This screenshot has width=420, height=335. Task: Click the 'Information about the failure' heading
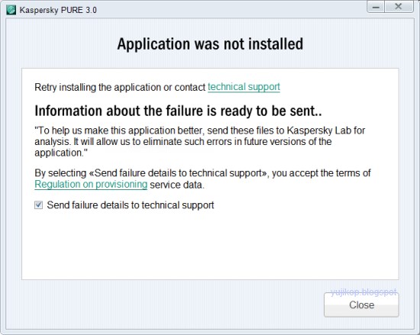pyautogui.click(x=178, y=111)
